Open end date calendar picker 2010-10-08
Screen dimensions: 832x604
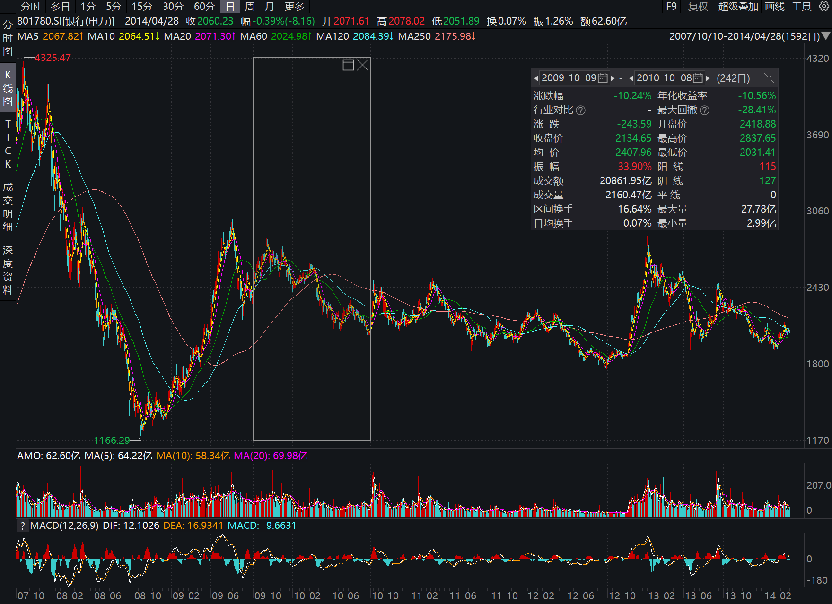click(x=698, y=78)
